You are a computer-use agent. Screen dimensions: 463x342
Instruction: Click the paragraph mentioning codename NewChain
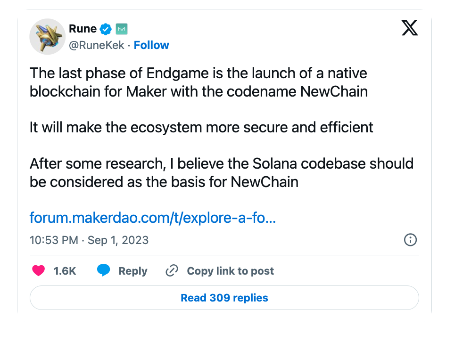click(x=198, y=82)
